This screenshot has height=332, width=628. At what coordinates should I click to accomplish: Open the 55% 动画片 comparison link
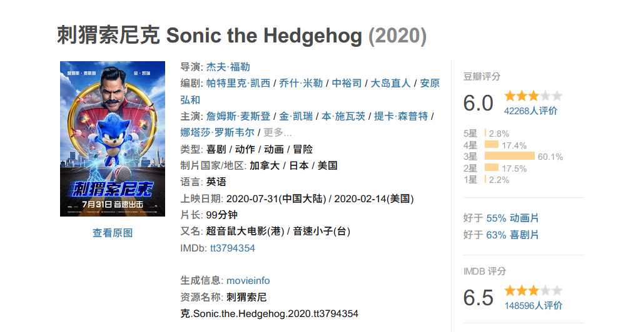(512, 218)
